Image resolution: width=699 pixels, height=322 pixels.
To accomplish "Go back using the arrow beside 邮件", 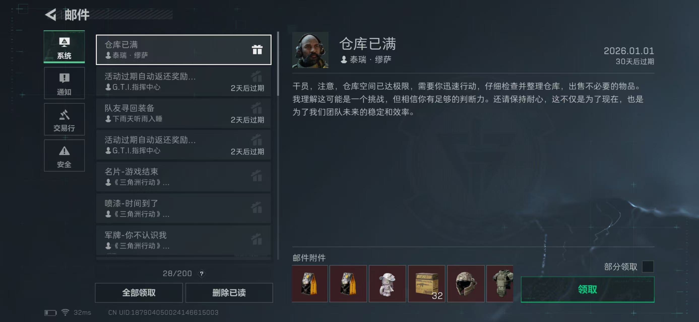I will 51,15.
